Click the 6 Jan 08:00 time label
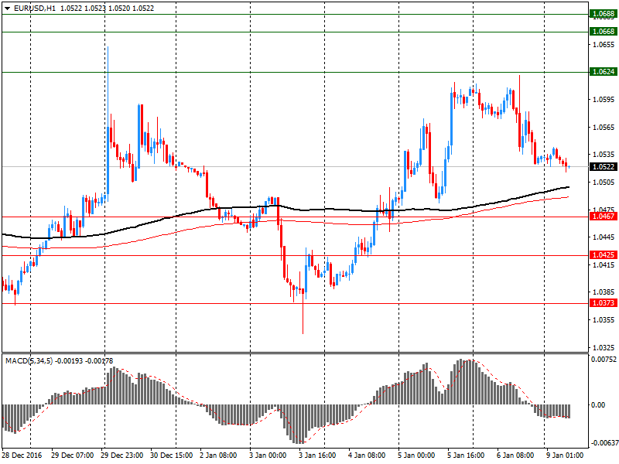The height and width of the screenshot is (464, 619). (x=515, y=455)
